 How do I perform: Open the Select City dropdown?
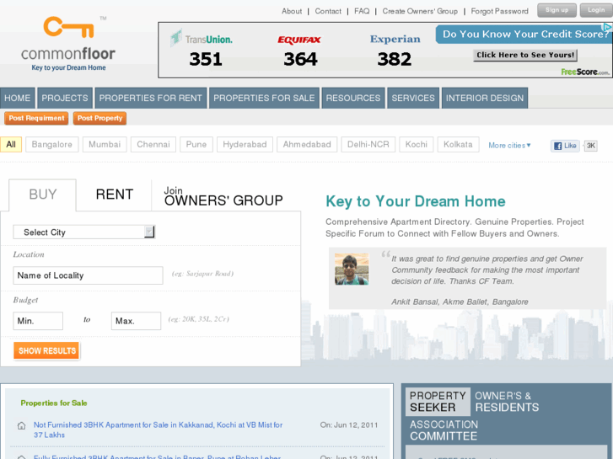coord(84,232)
